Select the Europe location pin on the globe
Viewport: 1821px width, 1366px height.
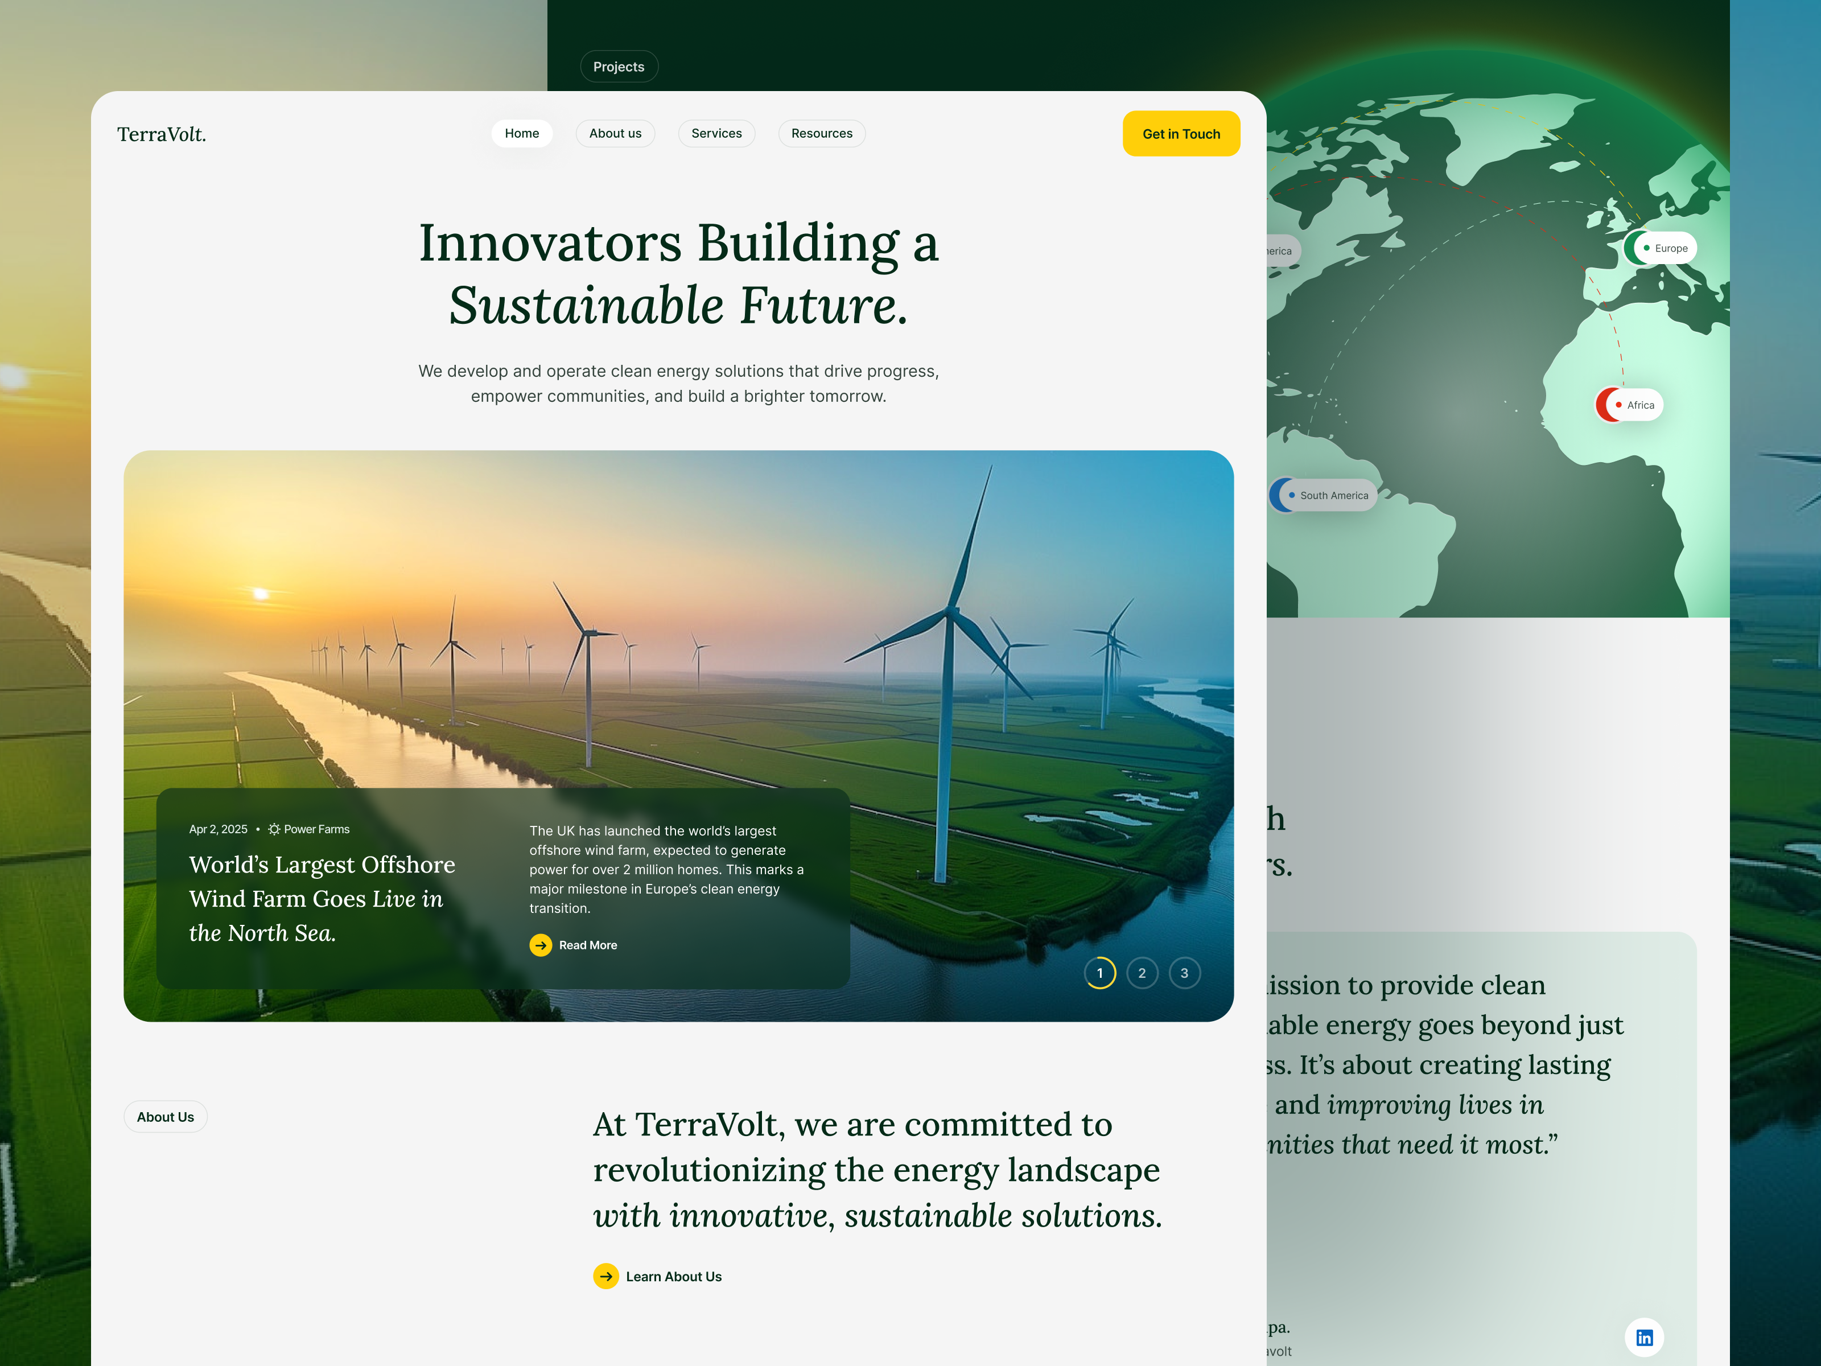pyautogui.click(x=1661, y=248)
